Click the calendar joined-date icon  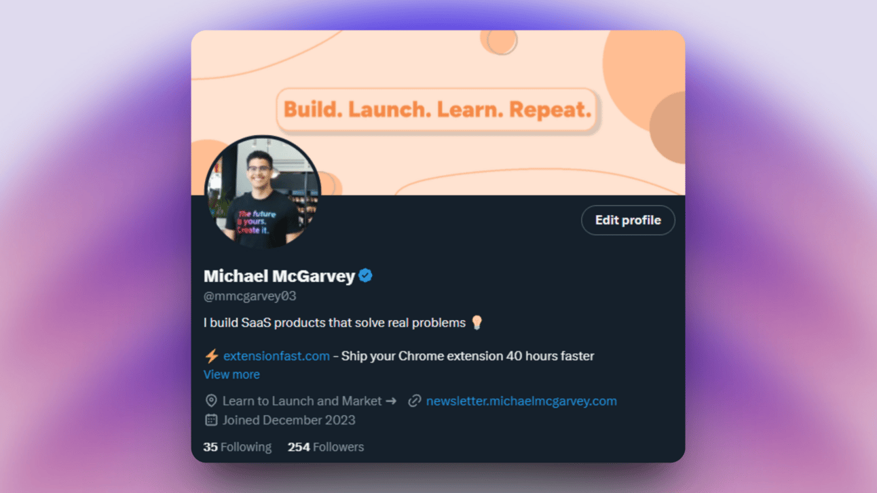point(211,420)
